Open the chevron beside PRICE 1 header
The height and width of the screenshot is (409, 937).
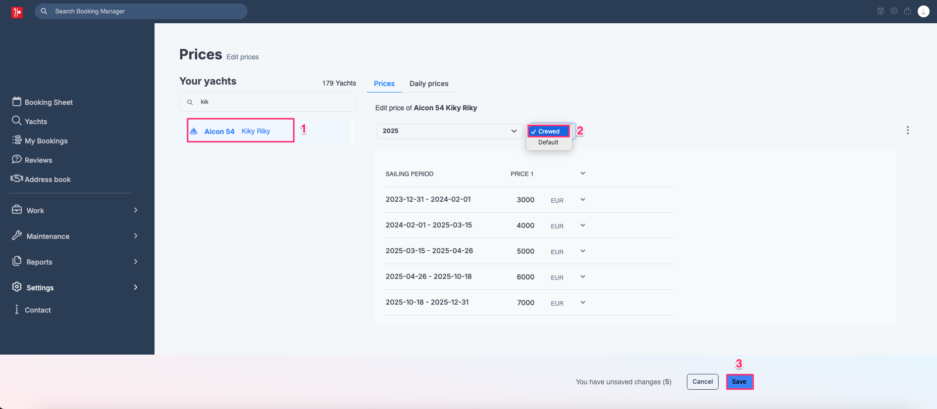point(583,174)
